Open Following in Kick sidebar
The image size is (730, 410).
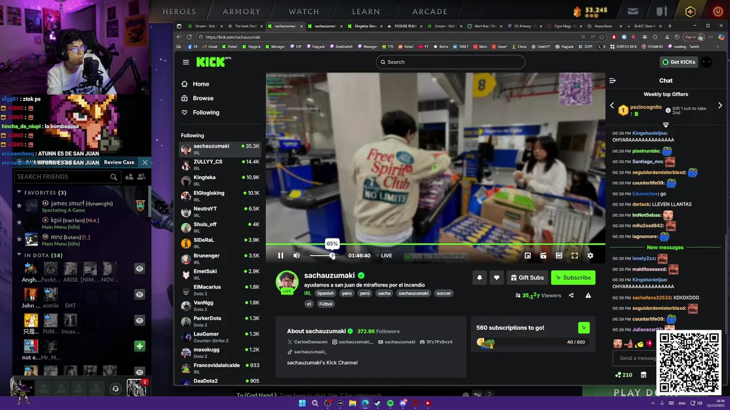[x=206, y=113]
